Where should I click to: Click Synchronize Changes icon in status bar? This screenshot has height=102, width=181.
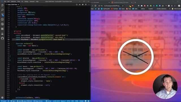(x=8, y=101)
